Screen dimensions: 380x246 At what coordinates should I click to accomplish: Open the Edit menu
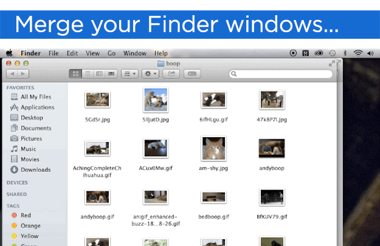(72, 53)
